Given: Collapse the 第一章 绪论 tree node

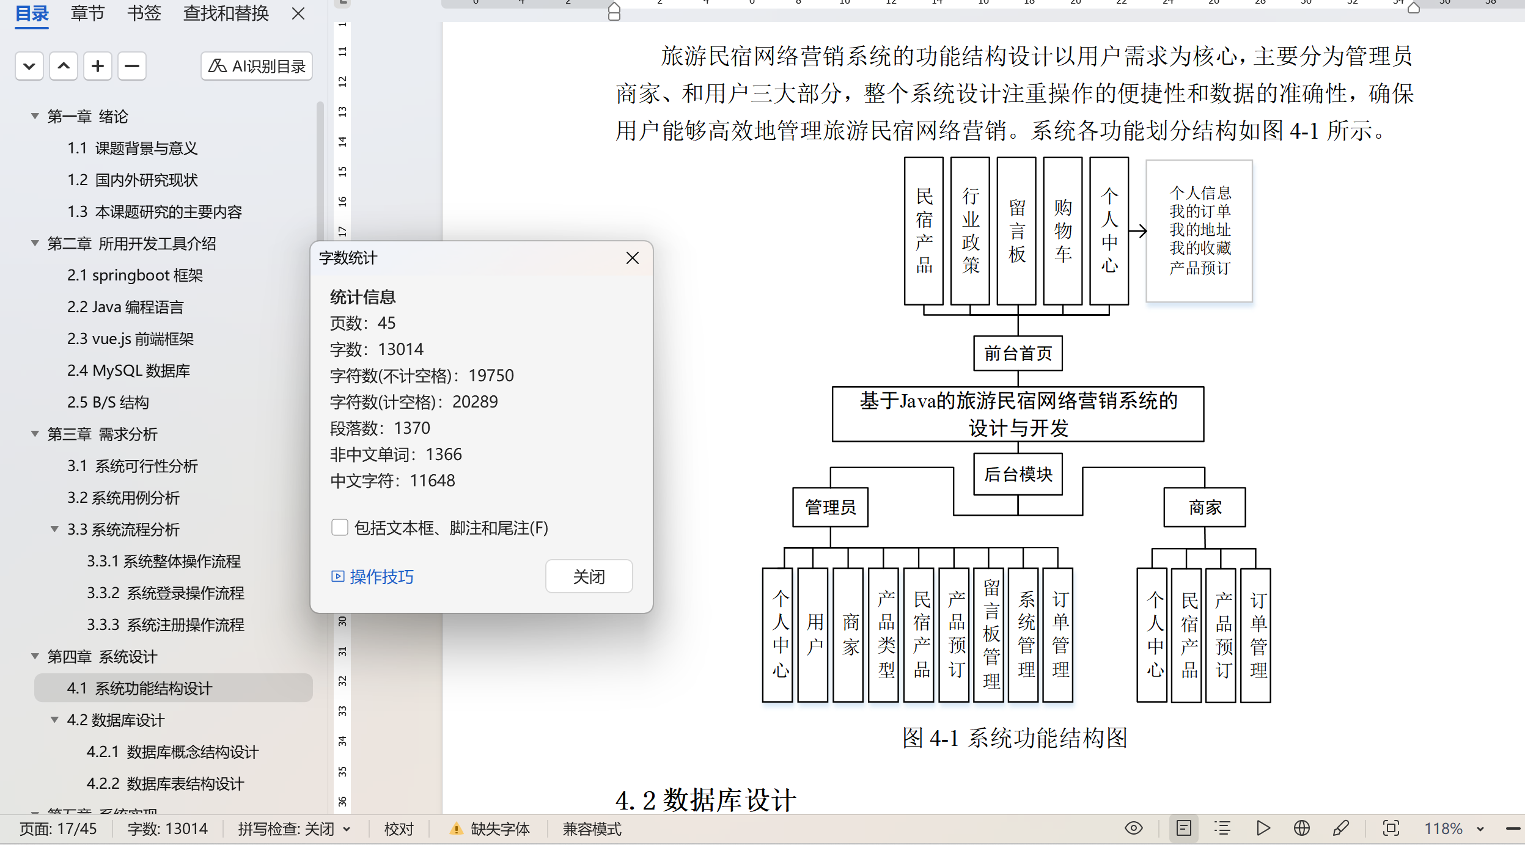Looking at the screenshot, I should pyautogui.click(x=35, y=116).
